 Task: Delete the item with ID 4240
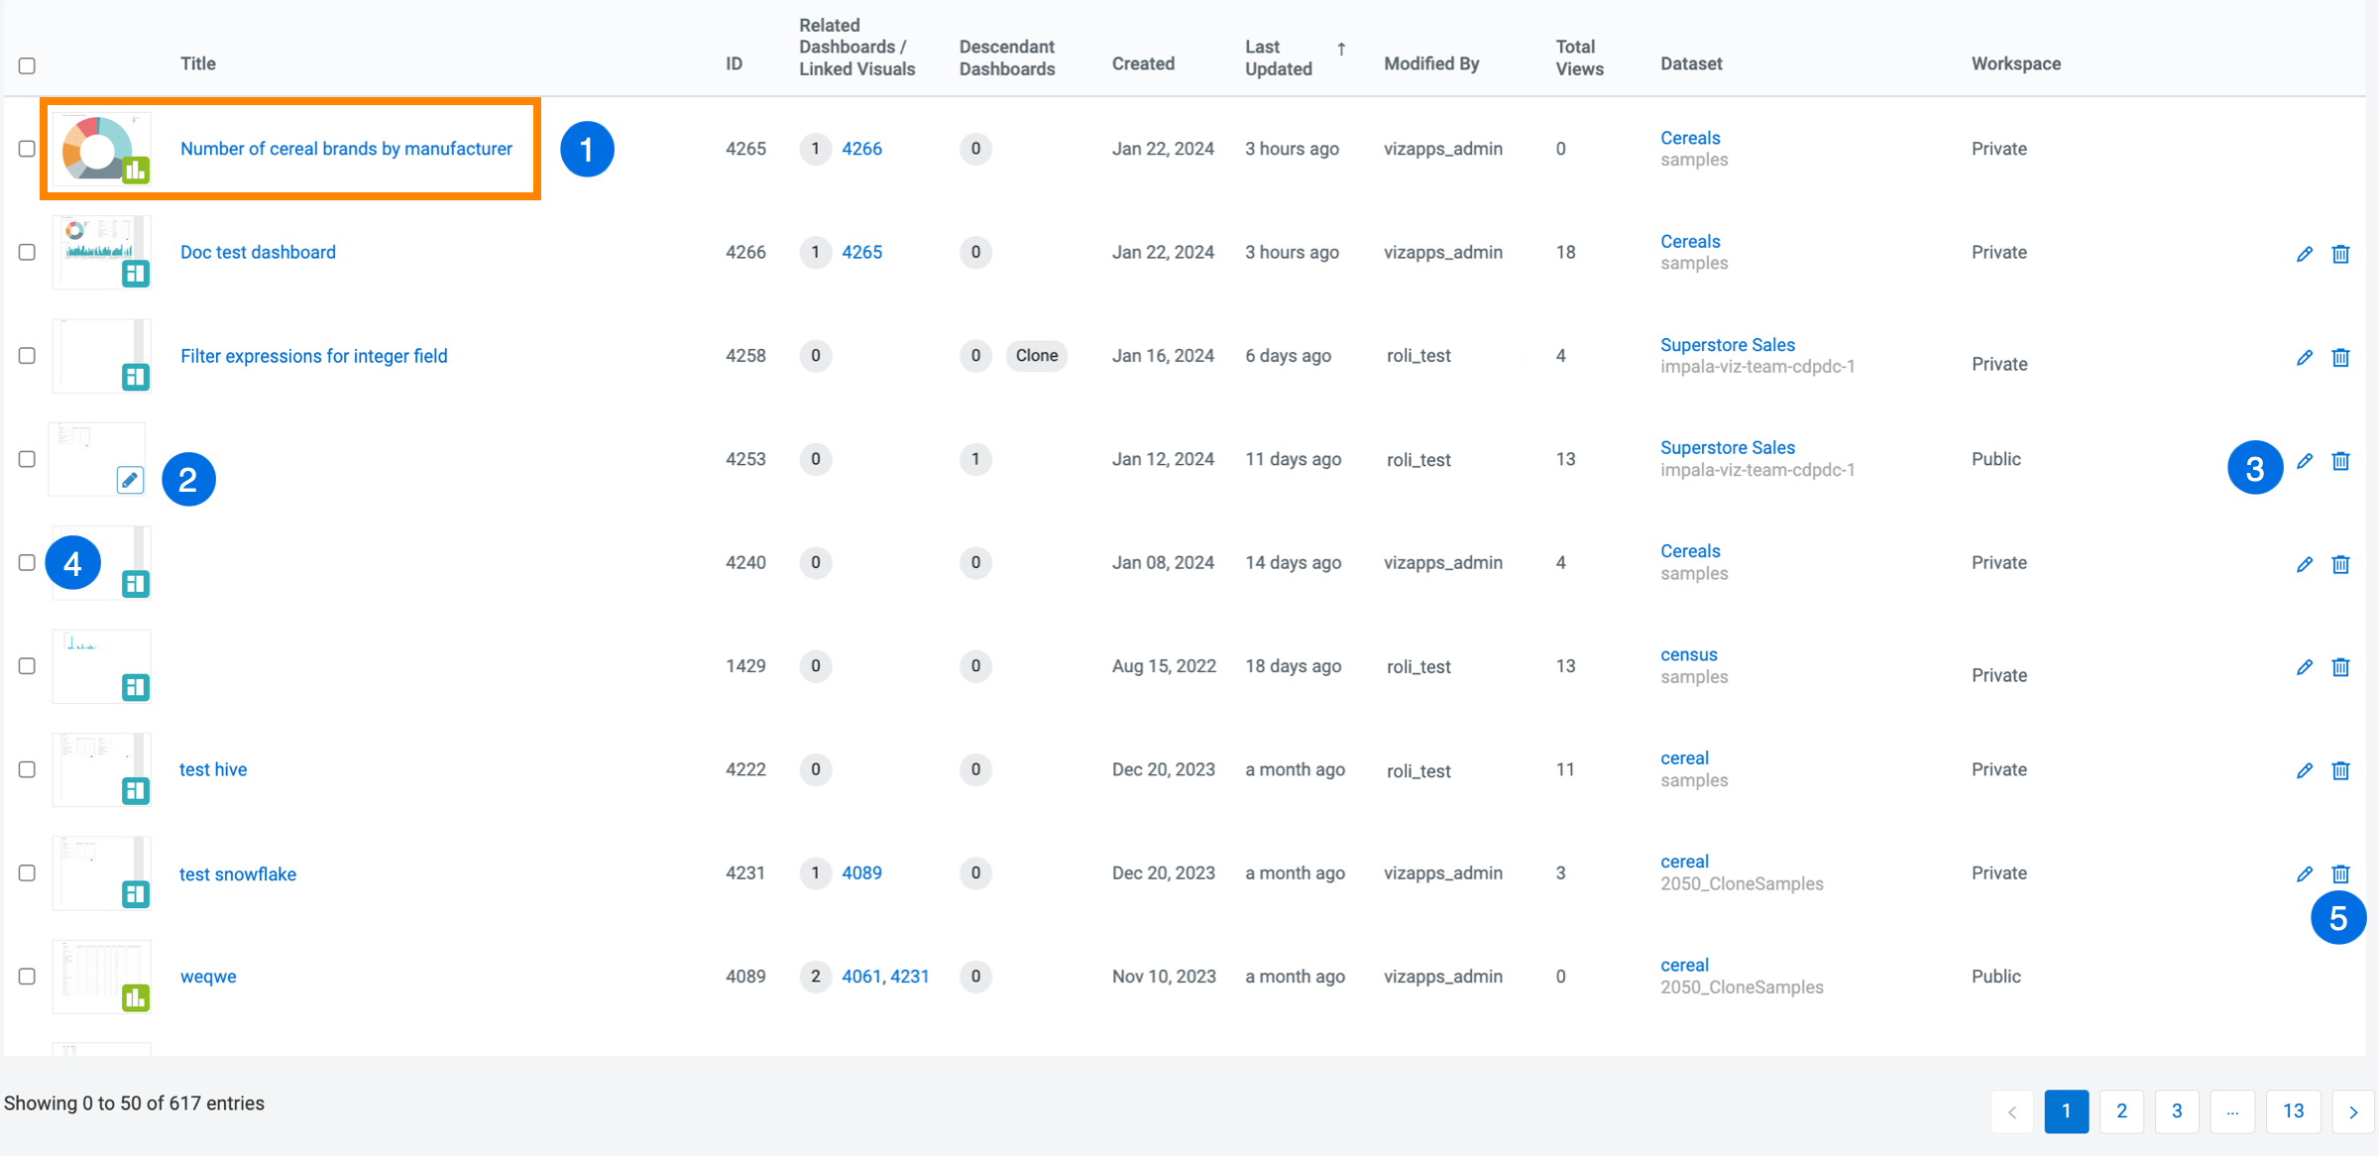click(x=2340, y=565)
